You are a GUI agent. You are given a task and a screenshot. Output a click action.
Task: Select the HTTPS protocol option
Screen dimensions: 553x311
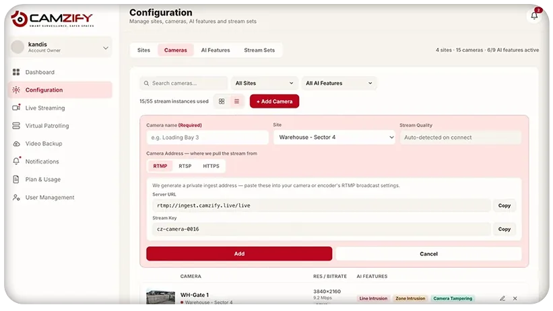[211, 166]
